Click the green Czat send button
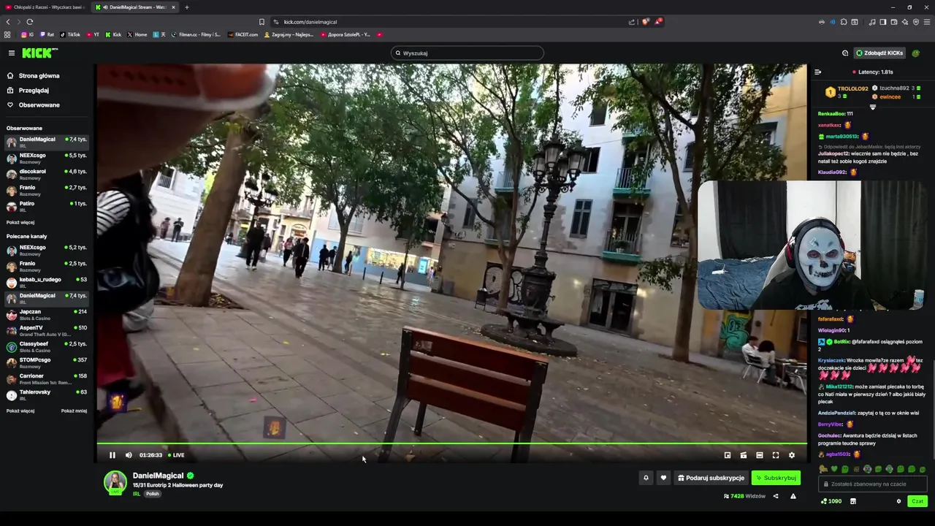This screenshot has width=935, height=526. 917,501
